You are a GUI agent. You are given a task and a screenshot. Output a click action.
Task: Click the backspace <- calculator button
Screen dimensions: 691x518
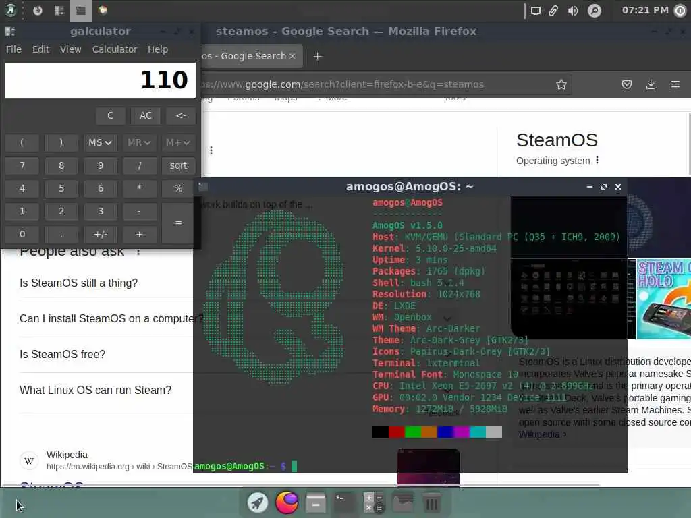click(x=181, y=115)
